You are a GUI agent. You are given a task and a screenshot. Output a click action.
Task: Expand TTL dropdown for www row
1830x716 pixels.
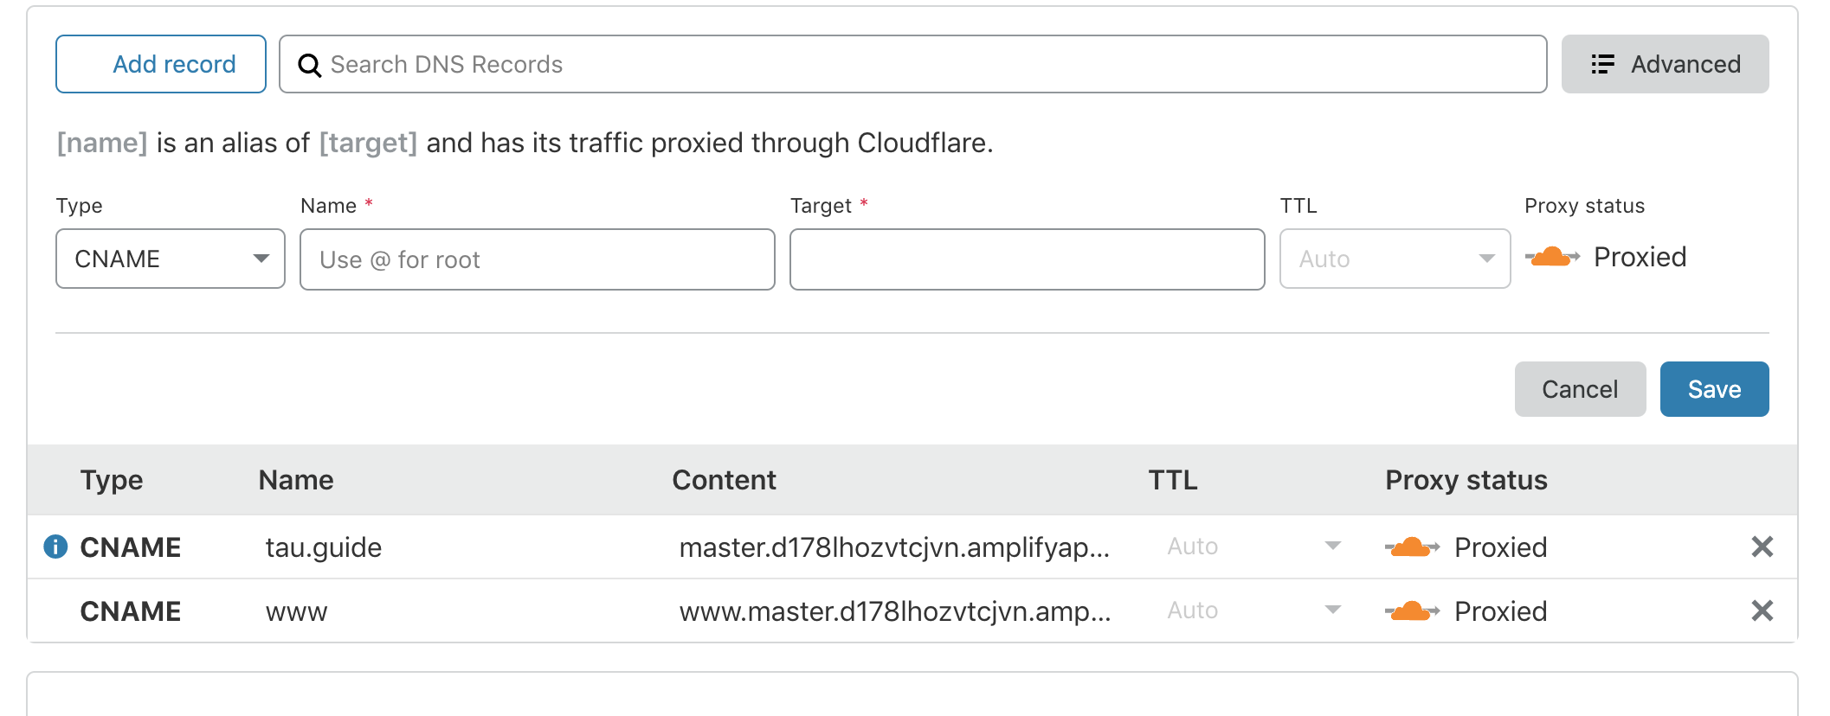click(1332, 610)
